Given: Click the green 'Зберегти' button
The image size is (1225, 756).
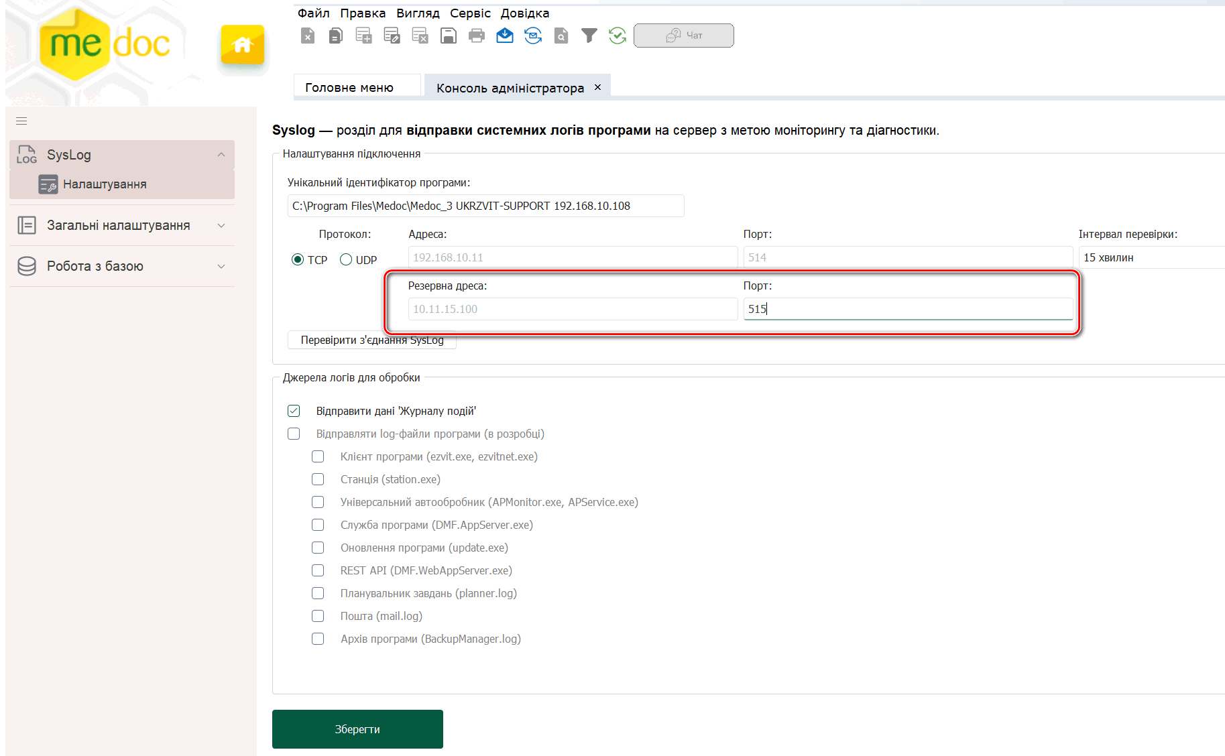Looking at the screenshot, I should point(357,729).
